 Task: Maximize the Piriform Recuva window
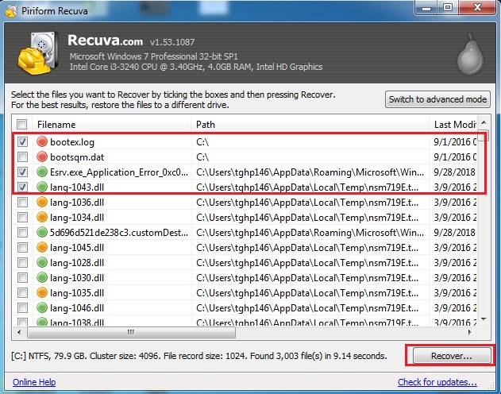[x=448, y=8]
